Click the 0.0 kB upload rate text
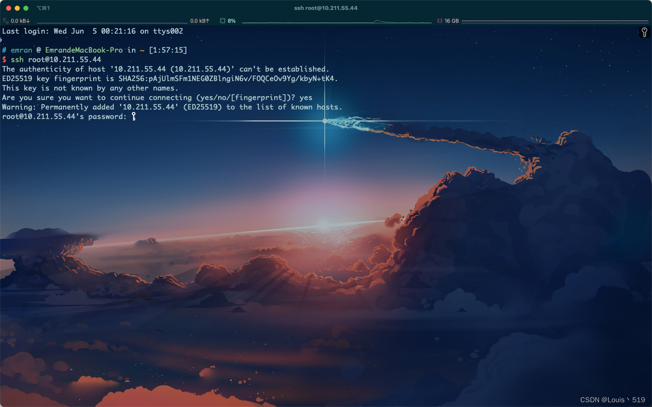 coord(200,21)
